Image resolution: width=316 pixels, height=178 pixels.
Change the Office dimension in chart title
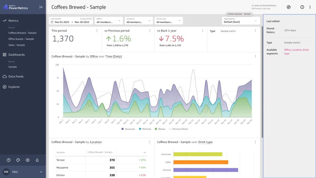pos(94,56)
